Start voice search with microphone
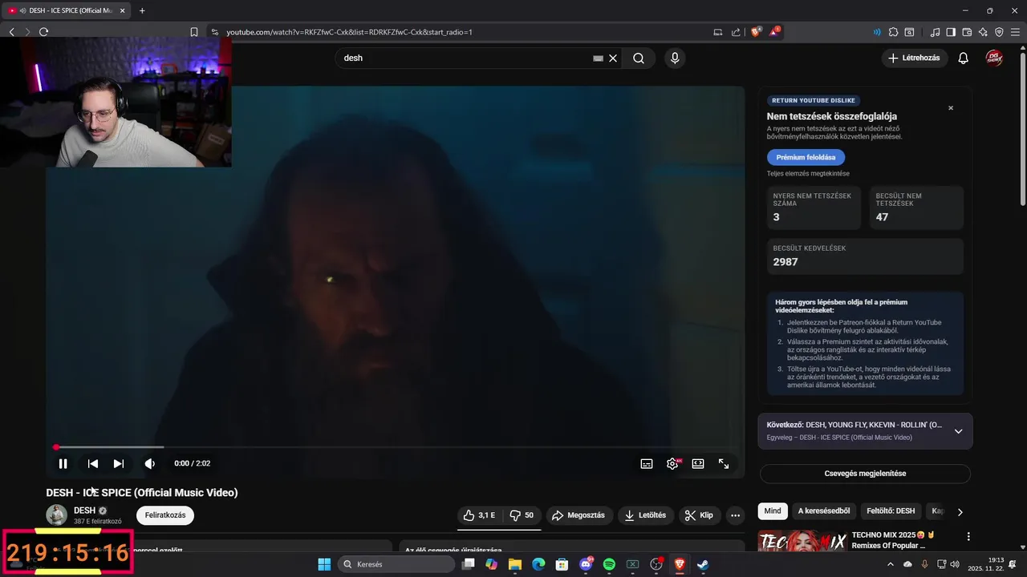Viewport: 1027px width, 577px height. pyautogui.click(x=675, y=58)
